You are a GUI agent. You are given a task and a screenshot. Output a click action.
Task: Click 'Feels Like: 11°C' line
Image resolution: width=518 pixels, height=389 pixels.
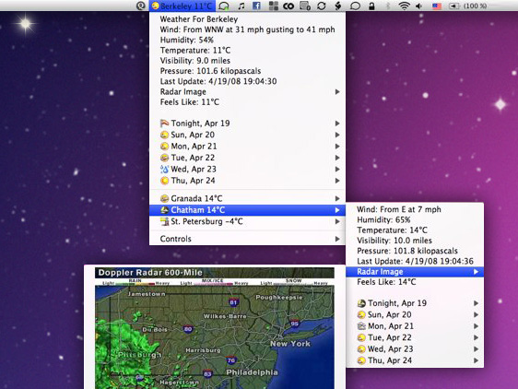point(190,102)
